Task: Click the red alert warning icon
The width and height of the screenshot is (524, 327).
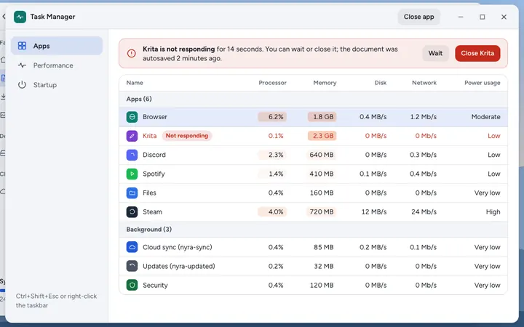Action: [131, 53]
